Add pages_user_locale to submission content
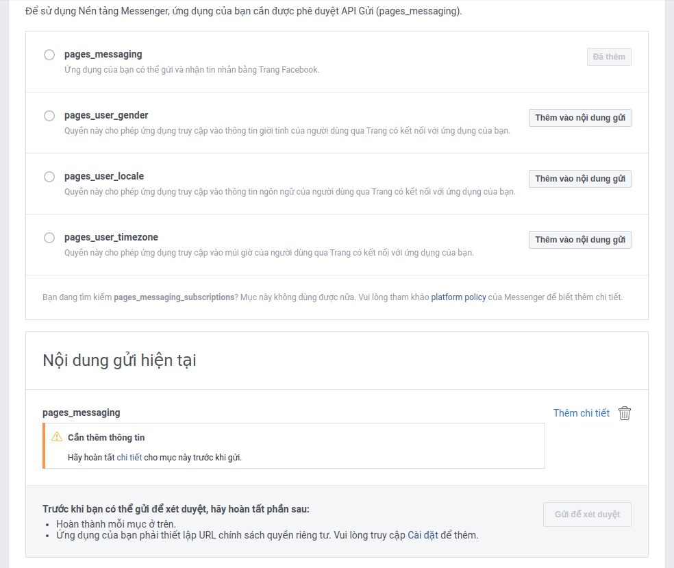 pyautogui.click(x=579, y=179)
